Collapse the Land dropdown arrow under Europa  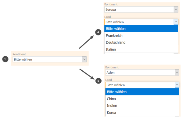(x=176, y=22)
